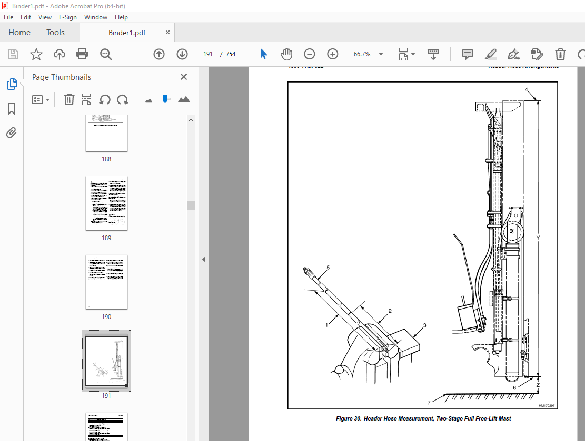Add bookmark star icon
585x441 pixels.
[x=36, y=54]
